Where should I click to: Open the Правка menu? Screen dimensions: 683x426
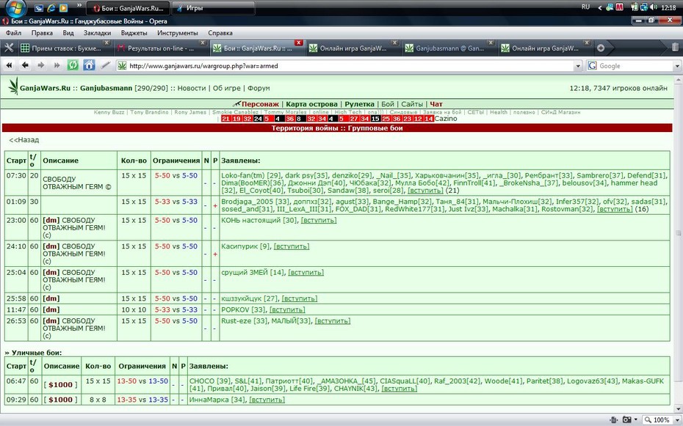coord(42,32)
